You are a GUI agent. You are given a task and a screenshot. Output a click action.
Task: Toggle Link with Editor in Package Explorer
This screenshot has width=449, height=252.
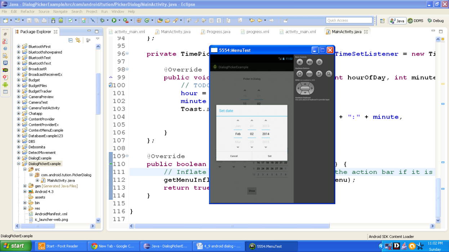pos(78,40)
